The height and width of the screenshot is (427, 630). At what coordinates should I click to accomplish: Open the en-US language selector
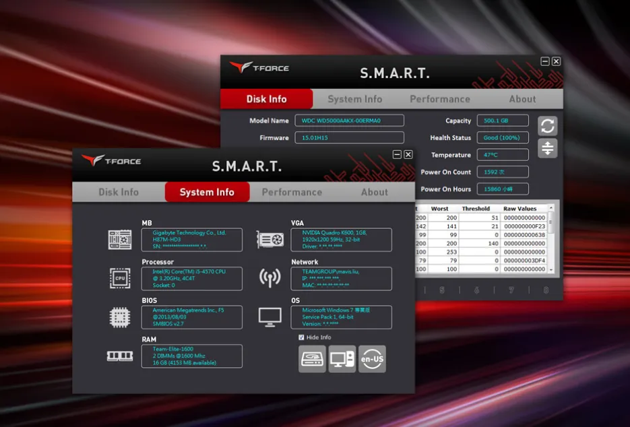(372, 359)
